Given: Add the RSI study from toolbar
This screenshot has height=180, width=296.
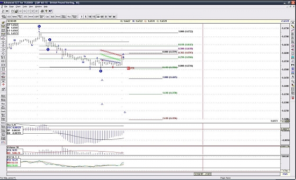Looking at the screenshot, I should pyautogui.click(x=53, y=17).
